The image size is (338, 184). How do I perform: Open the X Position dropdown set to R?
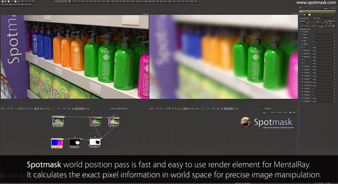coord(324,89)
